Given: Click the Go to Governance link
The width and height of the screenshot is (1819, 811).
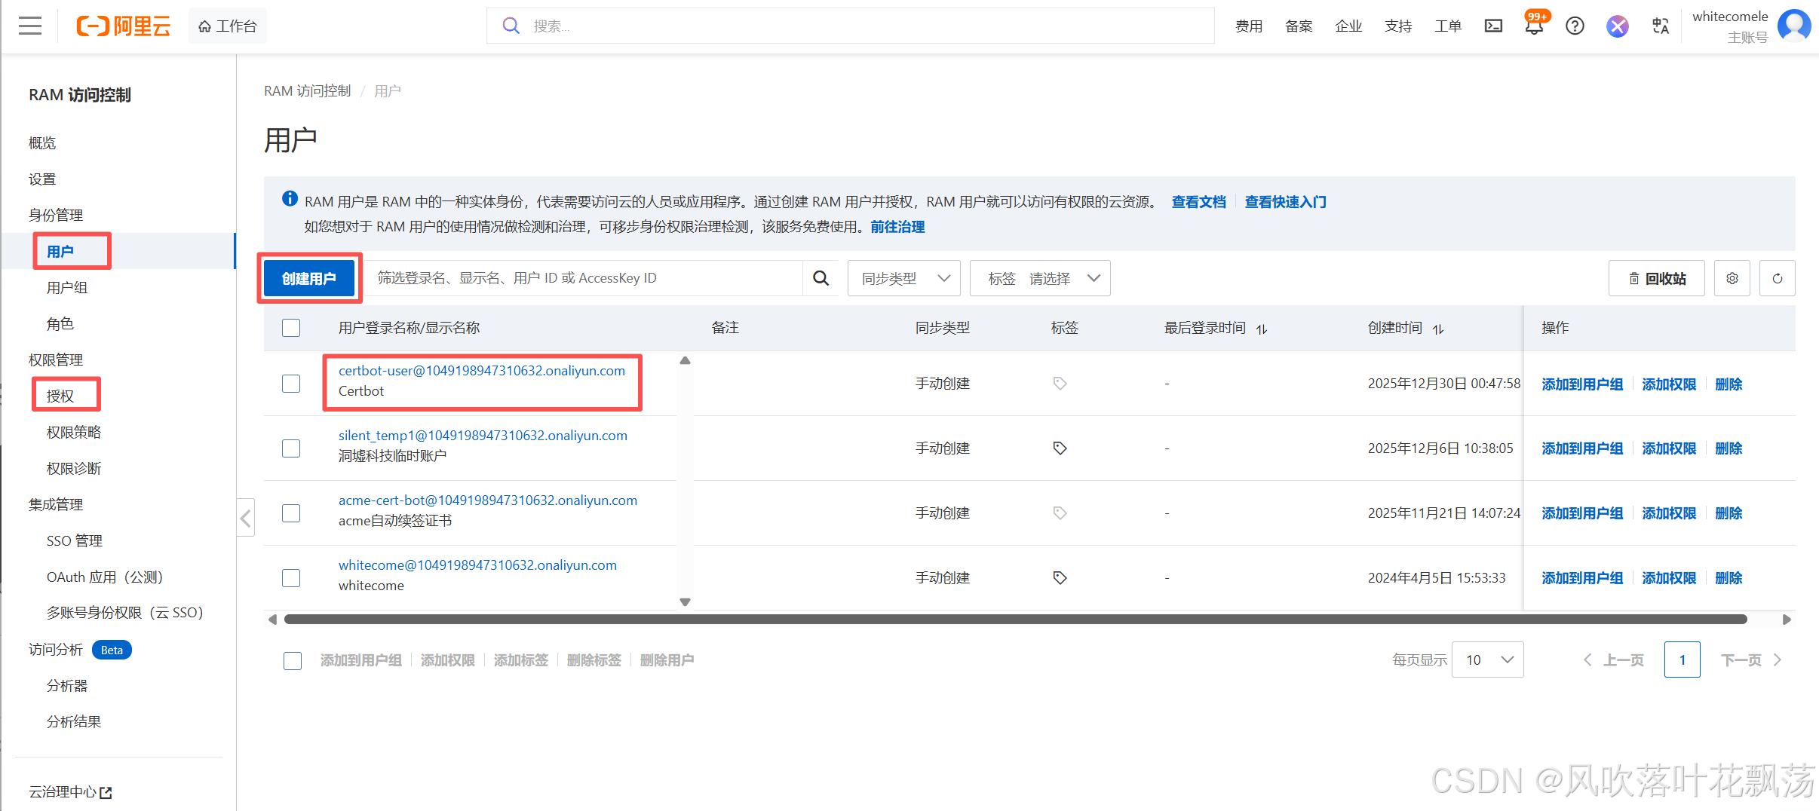Looking at the screenshot, I should (897, 226).
